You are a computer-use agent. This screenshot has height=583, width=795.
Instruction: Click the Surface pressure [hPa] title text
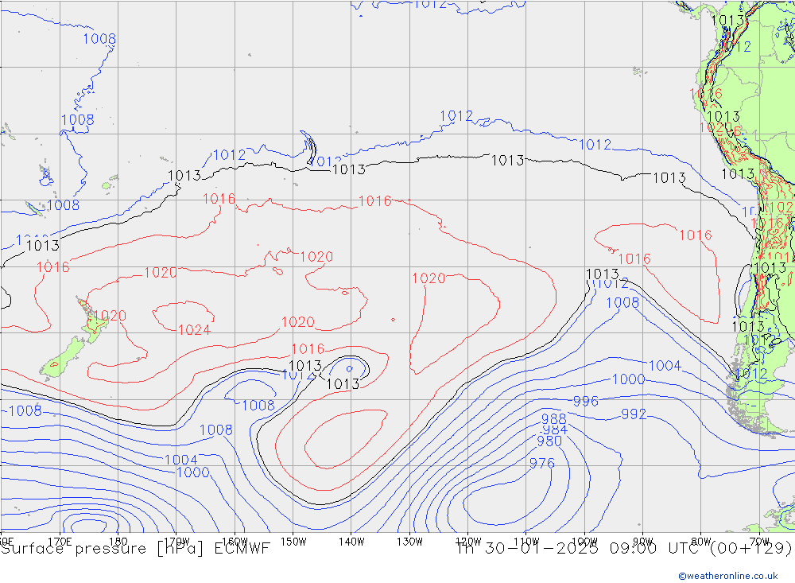pyautogui.click(x=104, y=548)
